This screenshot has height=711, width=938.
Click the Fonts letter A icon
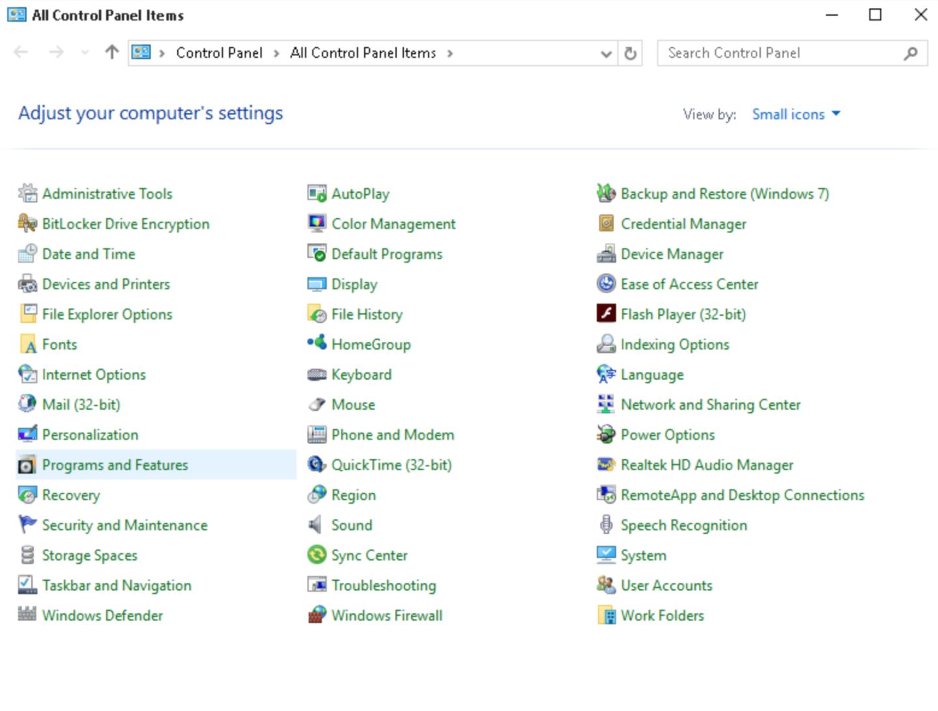(x=27, y=344)
